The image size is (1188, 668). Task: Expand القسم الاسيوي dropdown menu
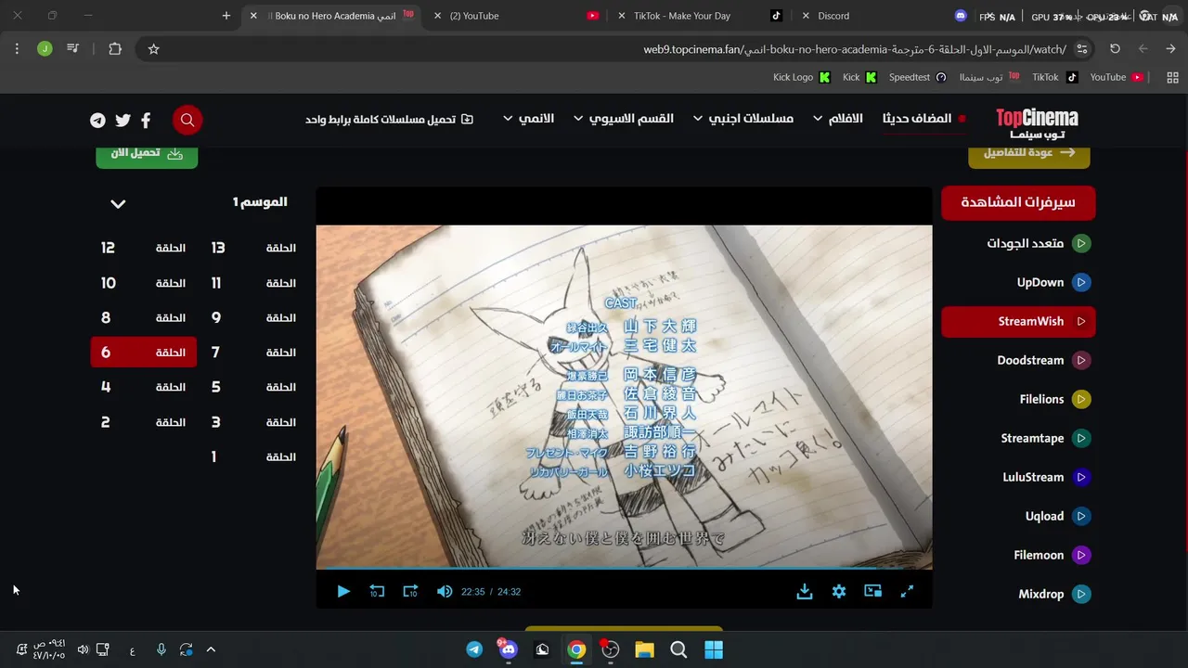point(623,119)
